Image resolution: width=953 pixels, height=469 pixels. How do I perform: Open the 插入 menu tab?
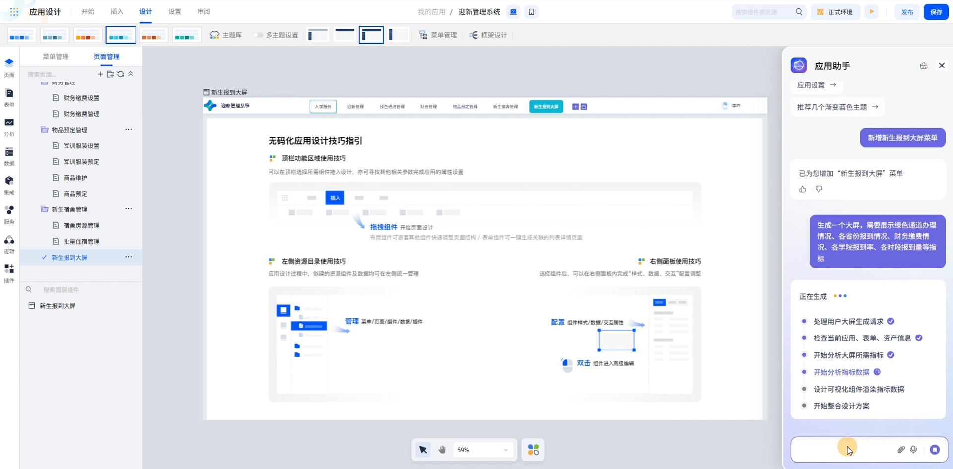(117, 12)
